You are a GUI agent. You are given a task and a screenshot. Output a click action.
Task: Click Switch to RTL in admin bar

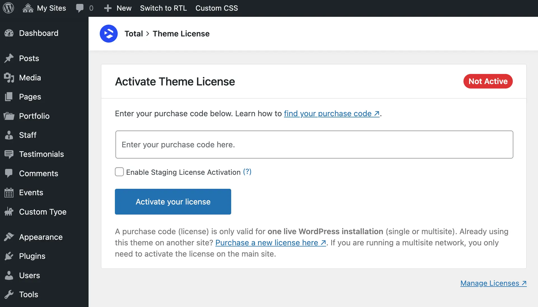click(163, 8)
